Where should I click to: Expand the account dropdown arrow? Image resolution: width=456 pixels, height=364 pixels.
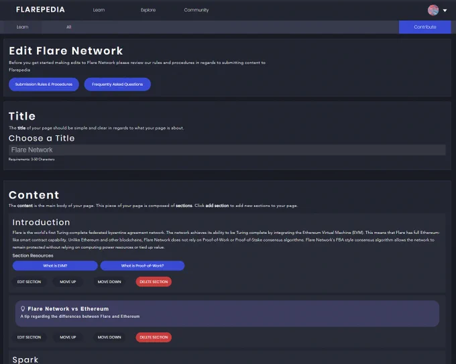coord(445,11)
